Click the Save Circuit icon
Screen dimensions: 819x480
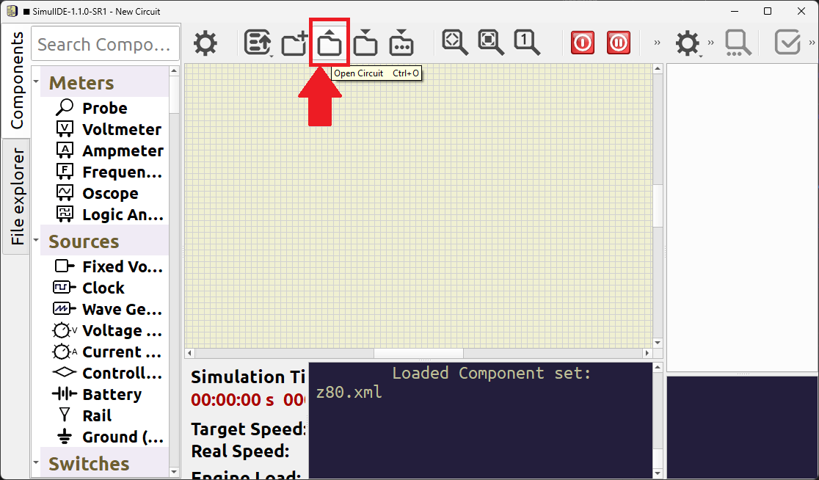(365, 44)
